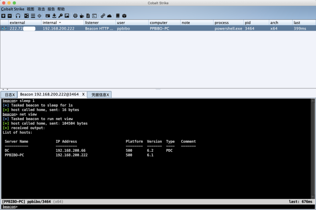Click '[PPBIBO-PC] ppbibo/3464' status bar text
Viewport: 316px width, 210px height.
[26, 201]
